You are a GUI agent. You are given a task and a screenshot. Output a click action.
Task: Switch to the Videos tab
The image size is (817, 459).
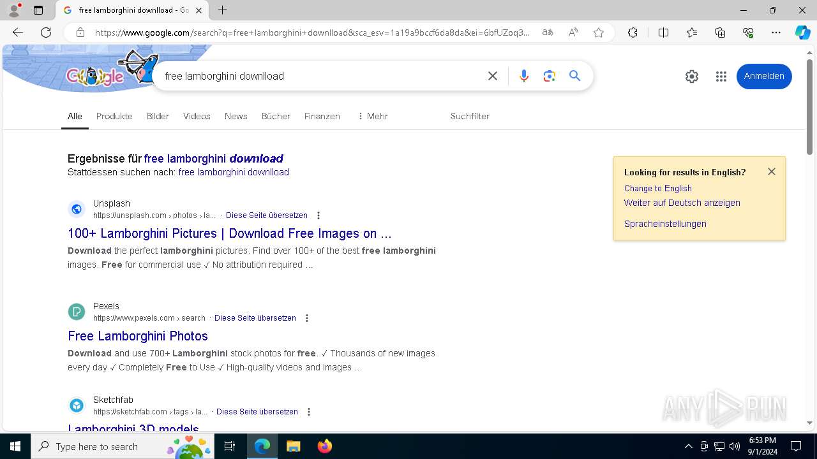pos(197,116)
